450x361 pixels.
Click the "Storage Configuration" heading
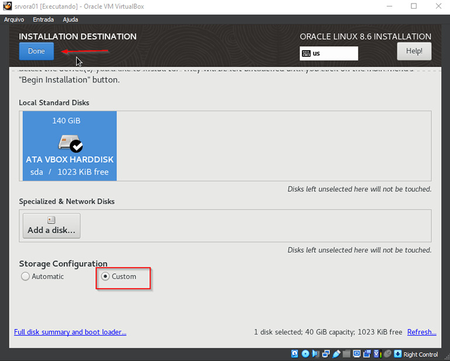pos(63,264)
